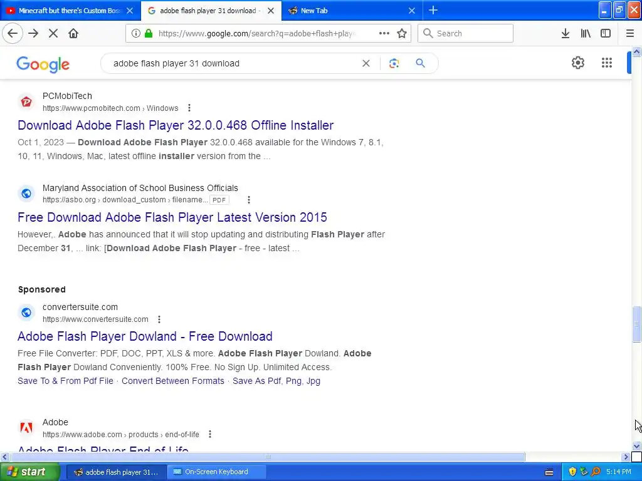Viewport: 642px width, 481px height.
Task: Close the New Tab tab
Action: point(412,11)
